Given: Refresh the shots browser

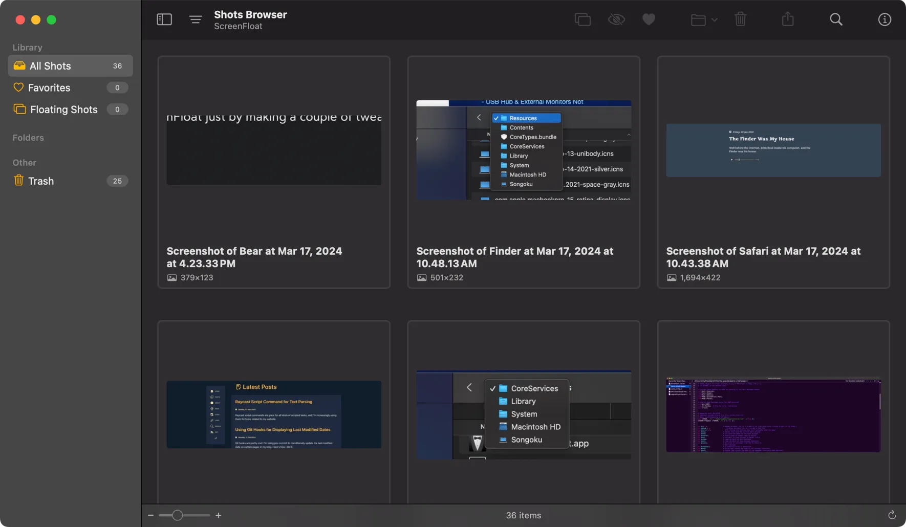Looking at the screenshot, I should 891,515.
